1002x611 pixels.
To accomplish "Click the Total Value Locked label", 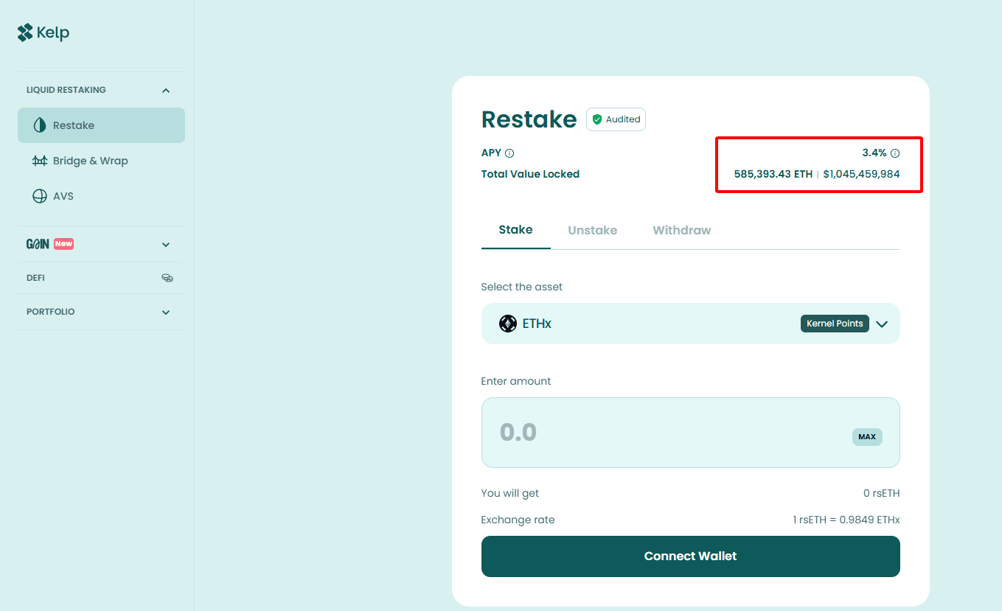I will click(530, 175).
